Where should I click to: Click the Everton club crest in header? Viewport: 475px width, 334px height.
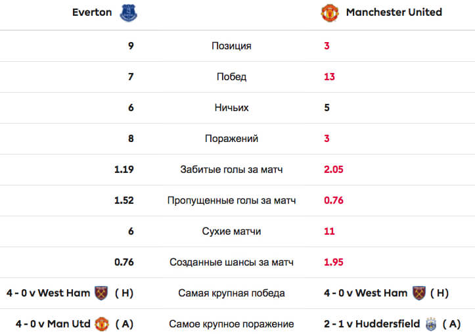[129, 12]
